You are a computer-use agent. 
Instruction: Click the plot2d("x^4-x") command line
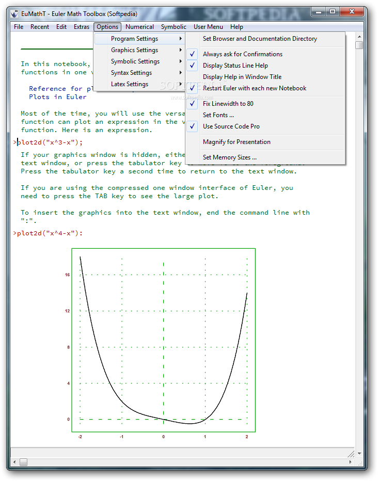pos(48,233)
